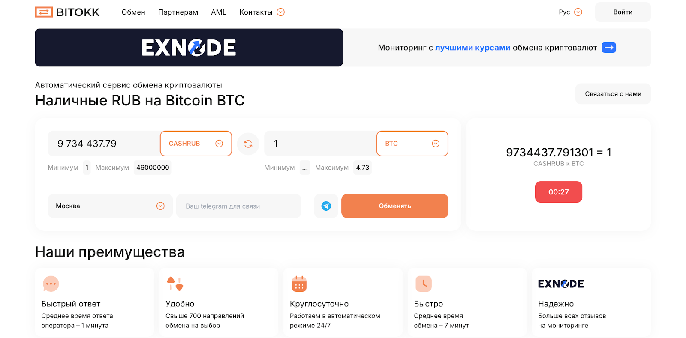Open the Рус language selector
The width and height of the screenshot is (686, 338).
tap(570, 12)
